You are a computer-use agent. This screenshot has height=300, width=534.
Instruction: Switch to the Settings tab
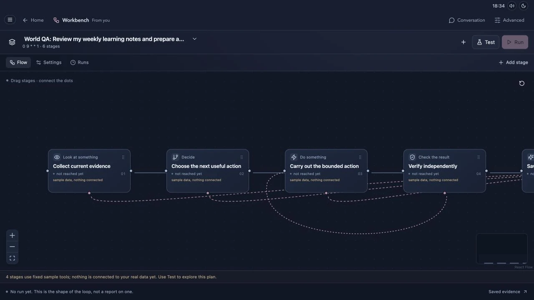(49, 62)
